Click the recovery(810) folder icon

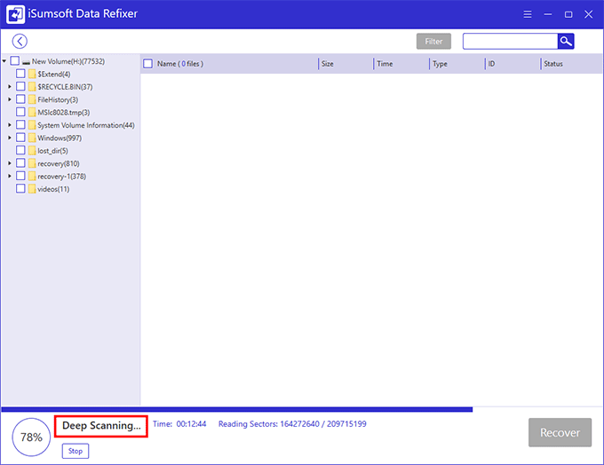click(x=32, y=163)
